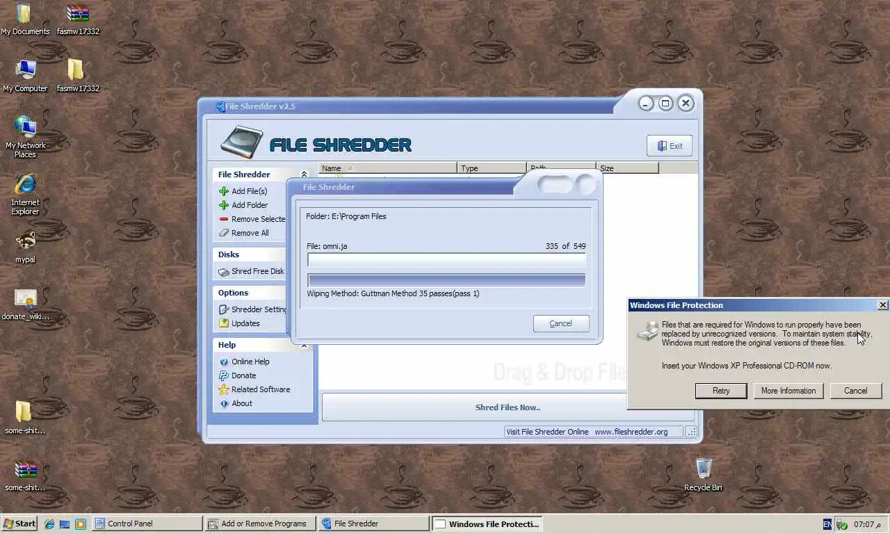
Task: Sort file list by Name column
Action: pyautogui.click(x=388, y=168)
